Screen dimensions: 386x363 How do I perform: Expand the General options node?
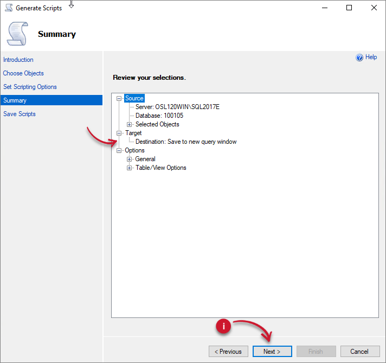pyautogui.click(x=129, y=159)
